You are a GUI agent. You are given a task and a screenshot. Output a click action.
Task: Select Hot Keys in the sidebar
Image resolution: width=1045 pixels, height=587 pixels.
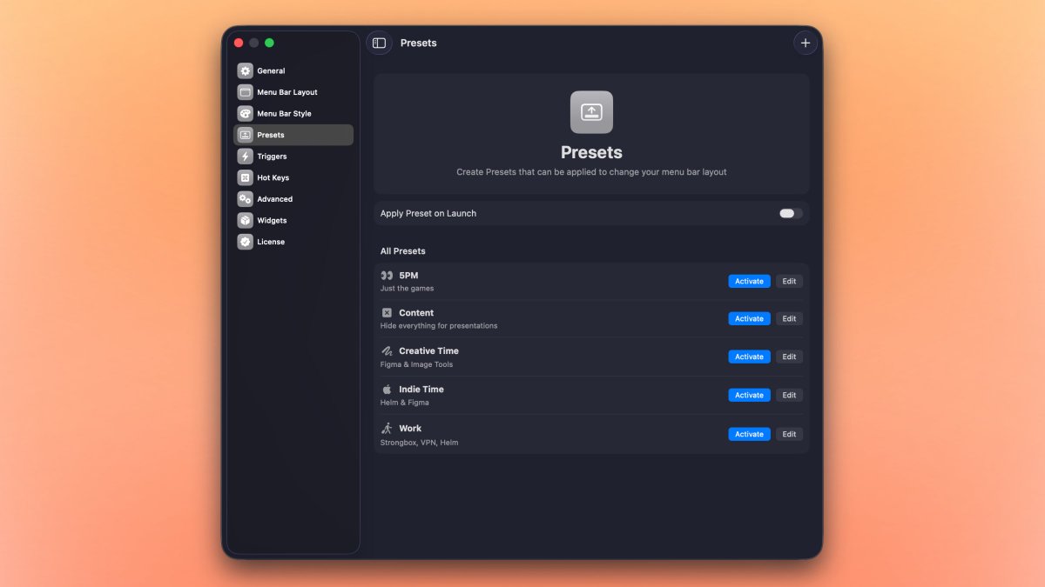[x=293, y=177]
